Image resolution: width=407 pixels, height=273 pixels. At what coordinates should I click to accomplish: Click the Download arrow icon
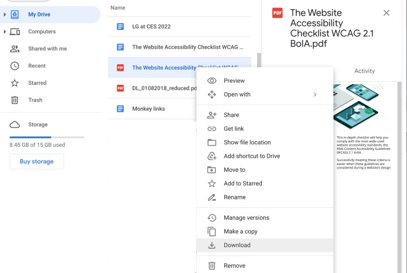click(212, 245)
